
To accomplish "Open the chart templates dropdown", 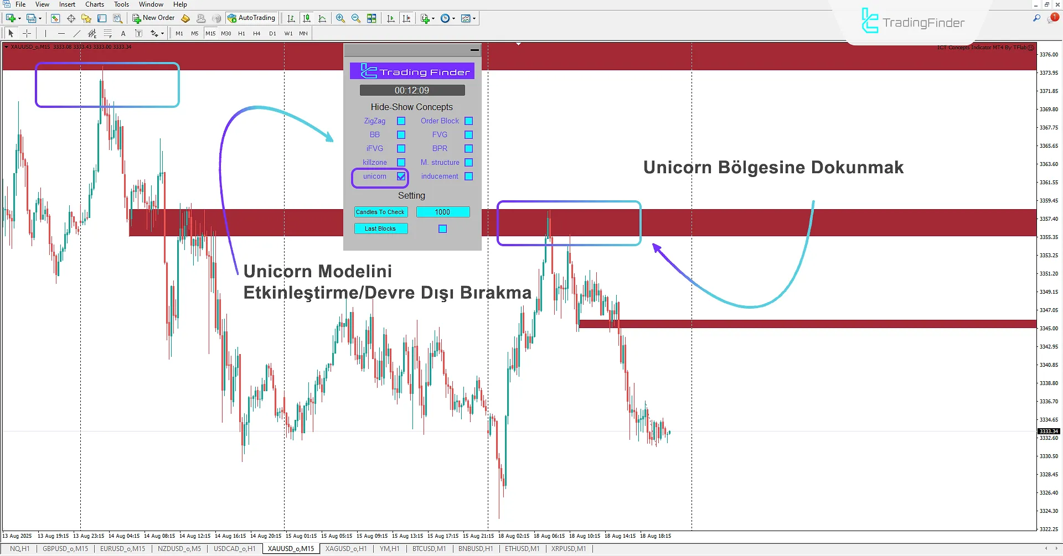I will (475, 18).
